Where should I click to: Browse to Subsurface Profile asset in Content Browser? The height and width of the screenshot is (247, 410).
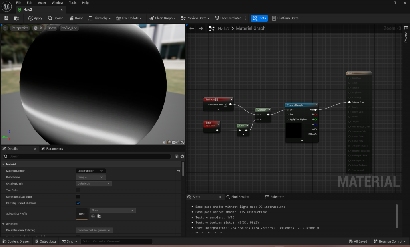[99, 216]
